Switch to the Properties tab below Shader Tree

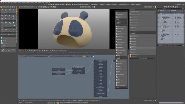click(160, 46)
